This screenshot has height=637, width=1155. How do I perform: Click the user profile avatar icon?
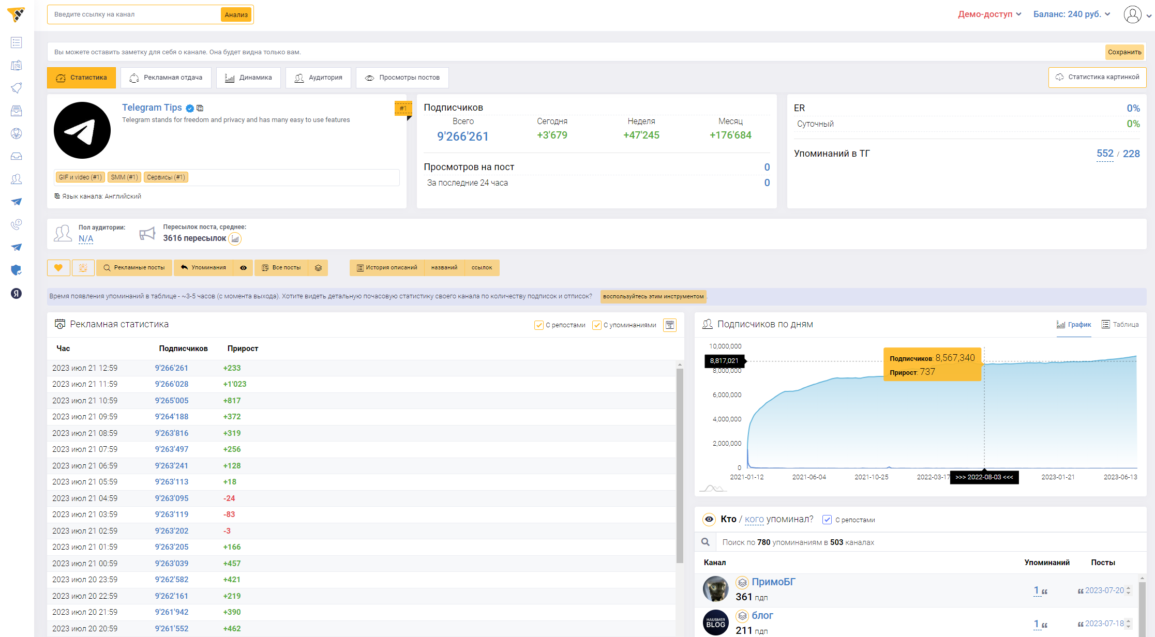point(1132,14)
